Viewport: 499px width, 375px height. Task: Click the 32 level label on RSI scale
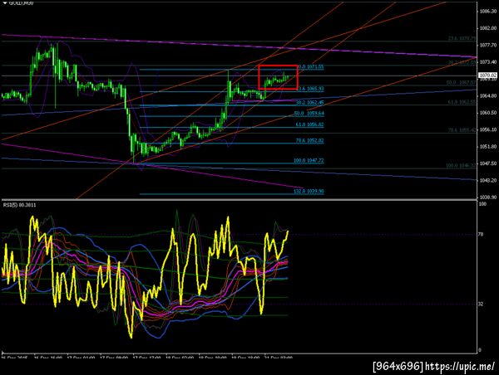[482, 304]
